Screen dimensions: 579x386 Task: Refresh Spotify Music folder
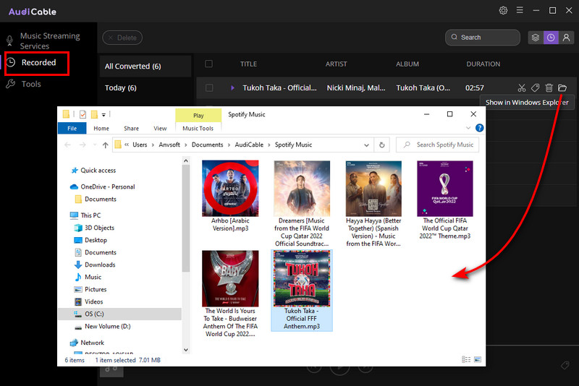click(382, 145)
